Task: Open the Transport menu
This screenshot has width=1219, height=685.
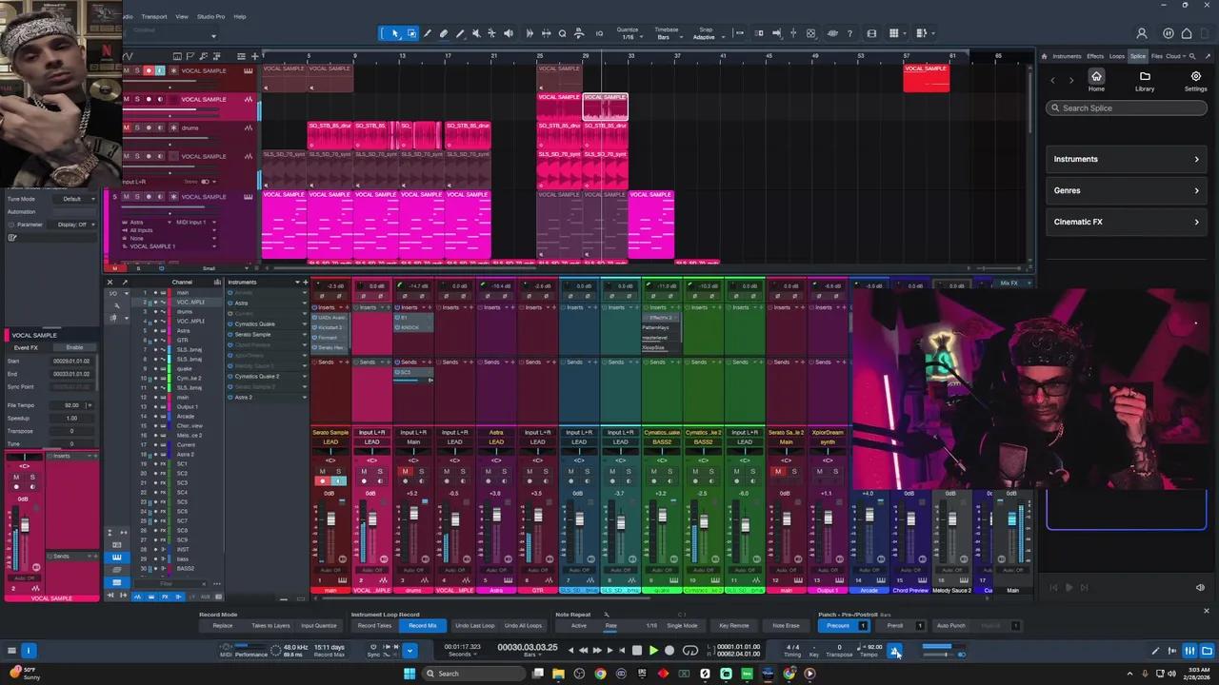Action: [x=154, y=16]
